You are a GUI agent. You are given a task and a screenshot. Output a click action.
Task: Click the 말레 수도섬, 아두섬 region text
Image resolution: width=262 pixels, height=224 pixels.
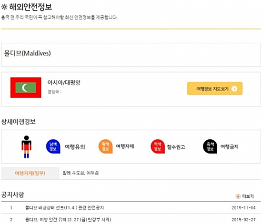click(81, 173)
